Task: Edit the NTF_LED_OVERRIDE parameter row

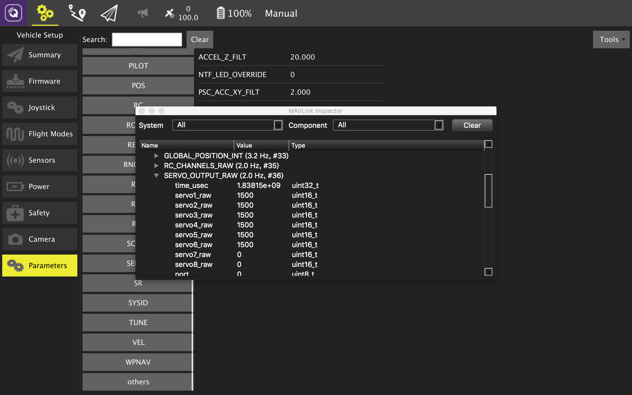Action: [291, 75]
